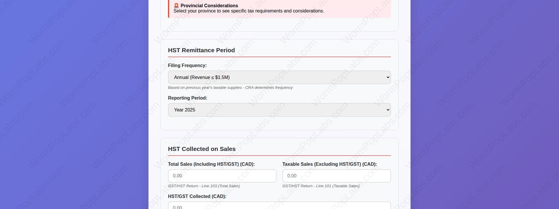Click the "Based on previous year's taxable supplies" note
Viewport: 559px width, 209px height.
pos(230,87)
